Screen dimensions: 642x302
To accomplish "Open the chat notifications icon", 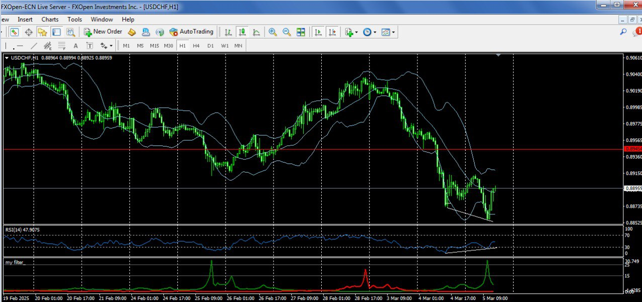I will click(x=637, y=32).
